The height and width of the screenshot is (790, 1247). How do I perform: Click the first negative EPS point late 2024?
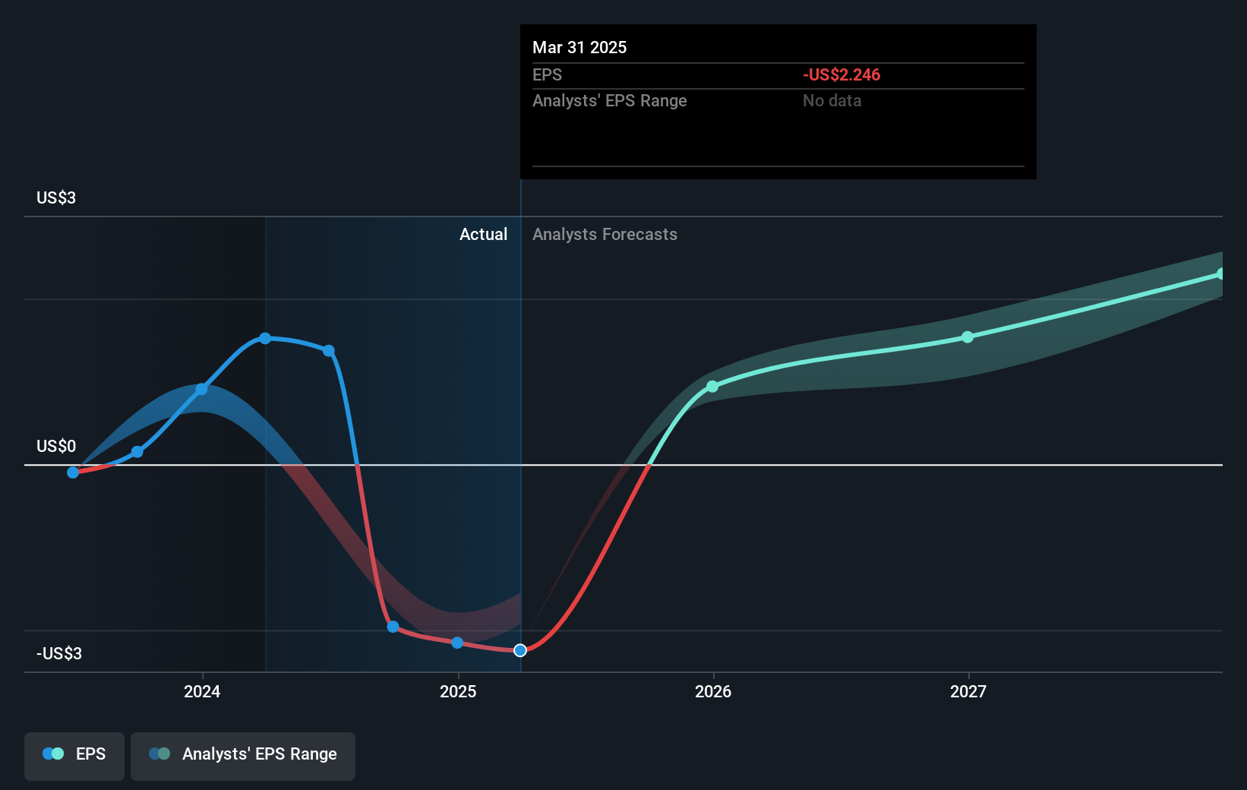[x=393, y=627]
